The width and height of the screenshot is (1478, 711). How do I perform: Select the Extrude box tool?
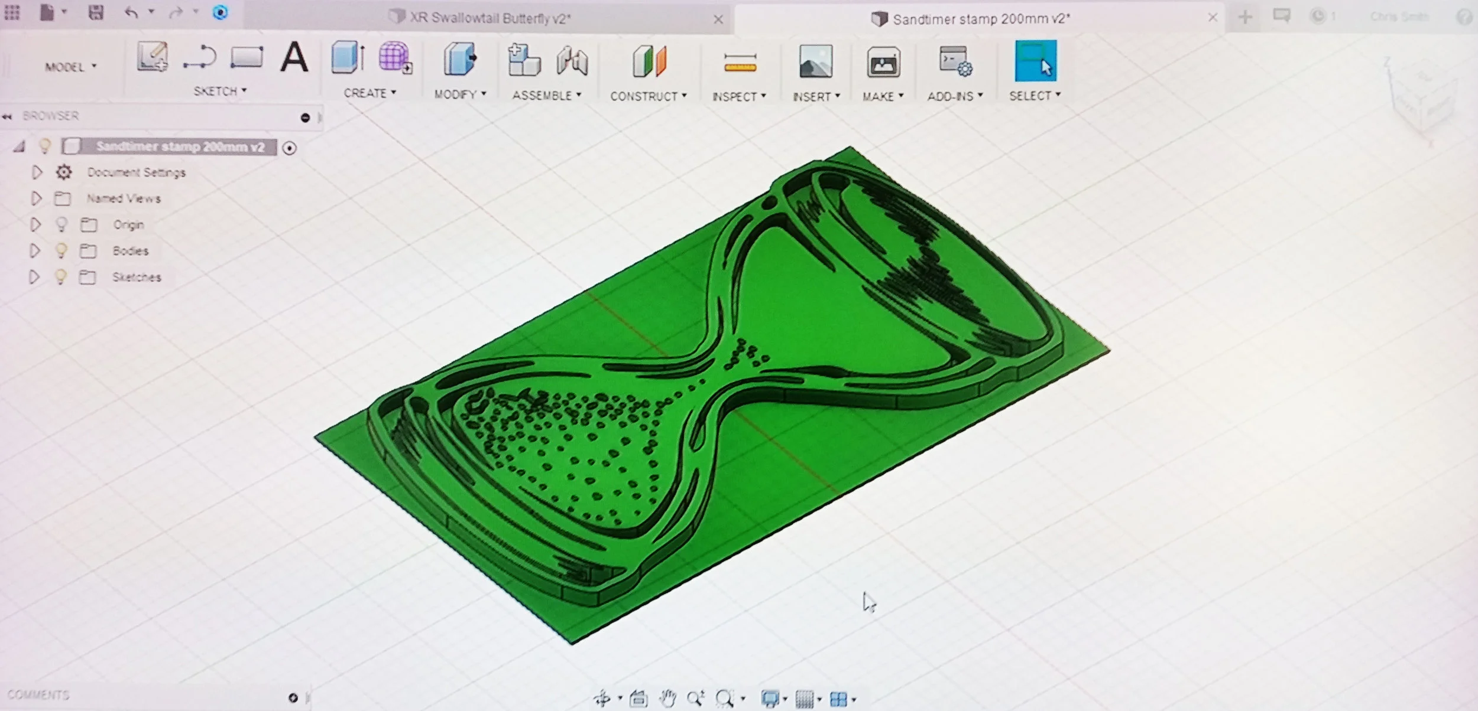click(x=348, y=57)
